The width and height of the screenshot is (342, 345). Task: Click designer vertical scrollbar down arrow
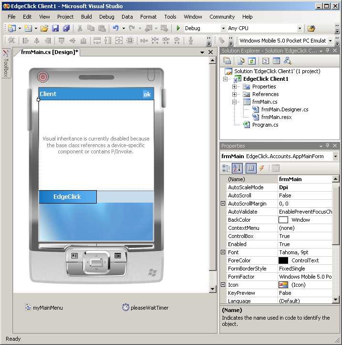tap(212, 289)
